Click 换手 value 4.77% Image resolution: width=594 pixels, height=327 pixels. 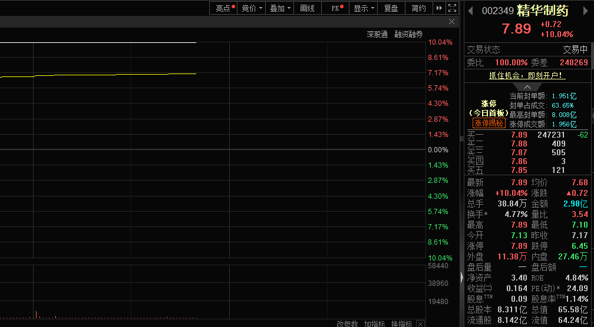(516, 214)
